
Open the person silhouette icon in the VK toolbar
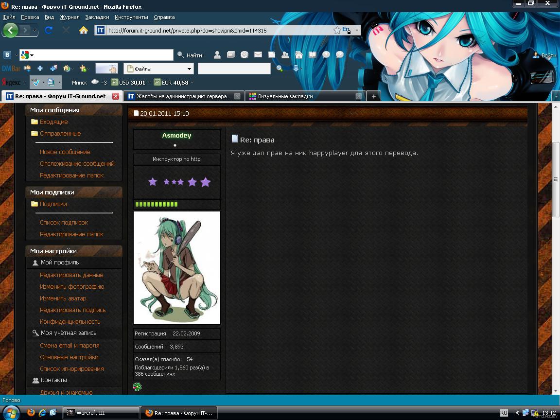217,54
